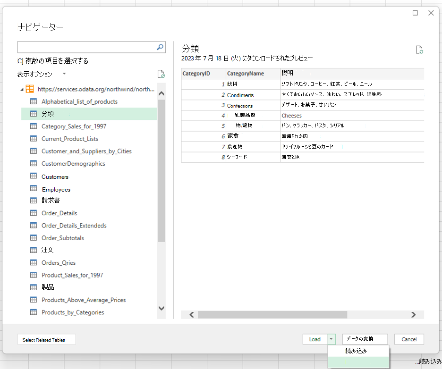Click the preview scroll left arrow
Viewport: 442px width, 369px height.
192,315
